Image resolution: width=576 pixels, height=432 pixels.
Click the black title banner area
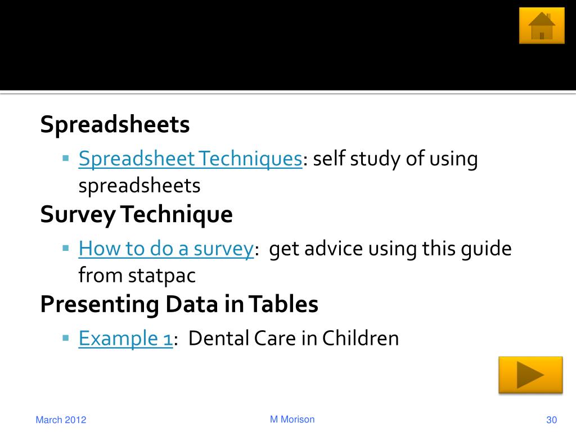[x=257, y=45]
